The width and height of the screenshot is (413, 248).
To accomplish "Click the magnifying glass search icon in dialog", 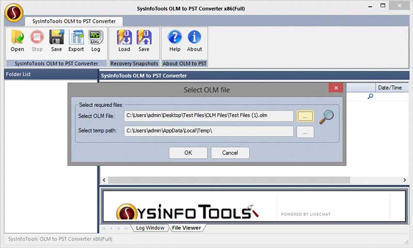I will point(326,117).
